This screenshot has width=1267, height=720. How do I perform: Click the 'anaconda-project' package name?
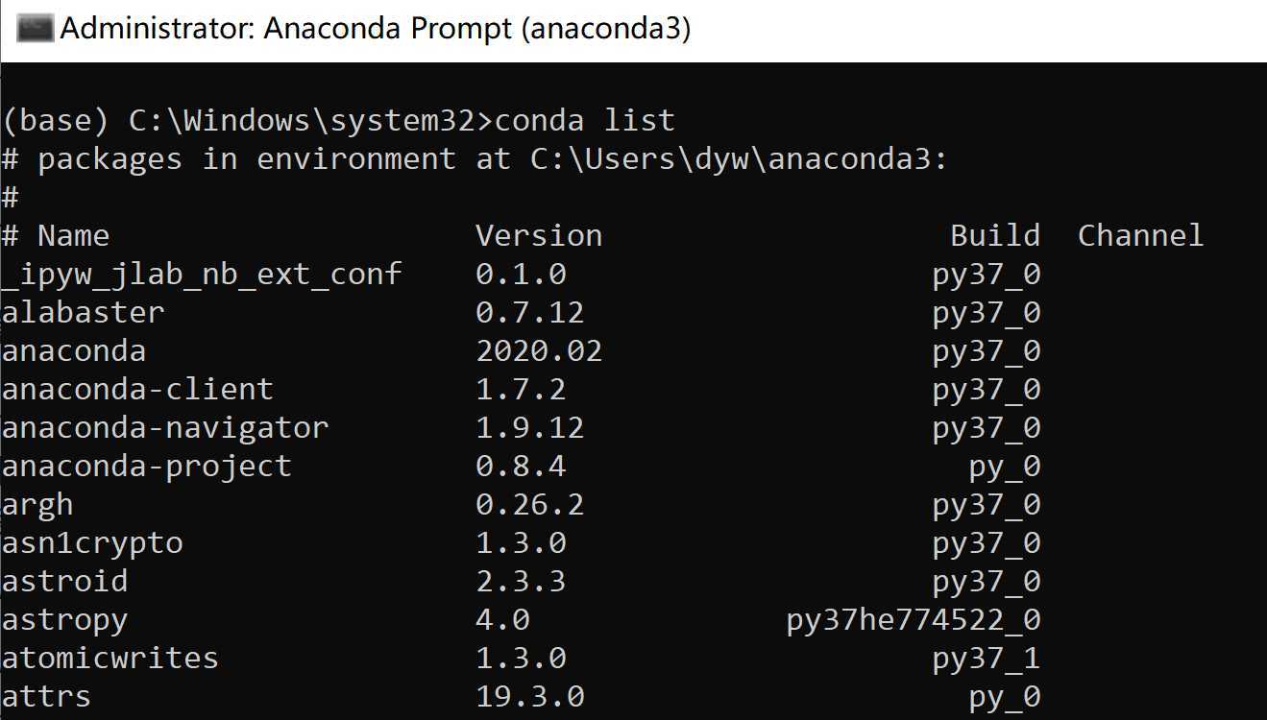147,467
